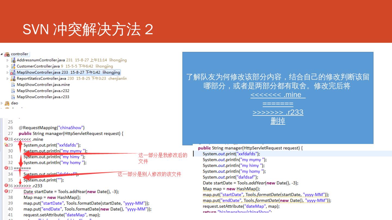
Task: Click 'System.out.print("");' on line 35
Action: click(44, 180)
